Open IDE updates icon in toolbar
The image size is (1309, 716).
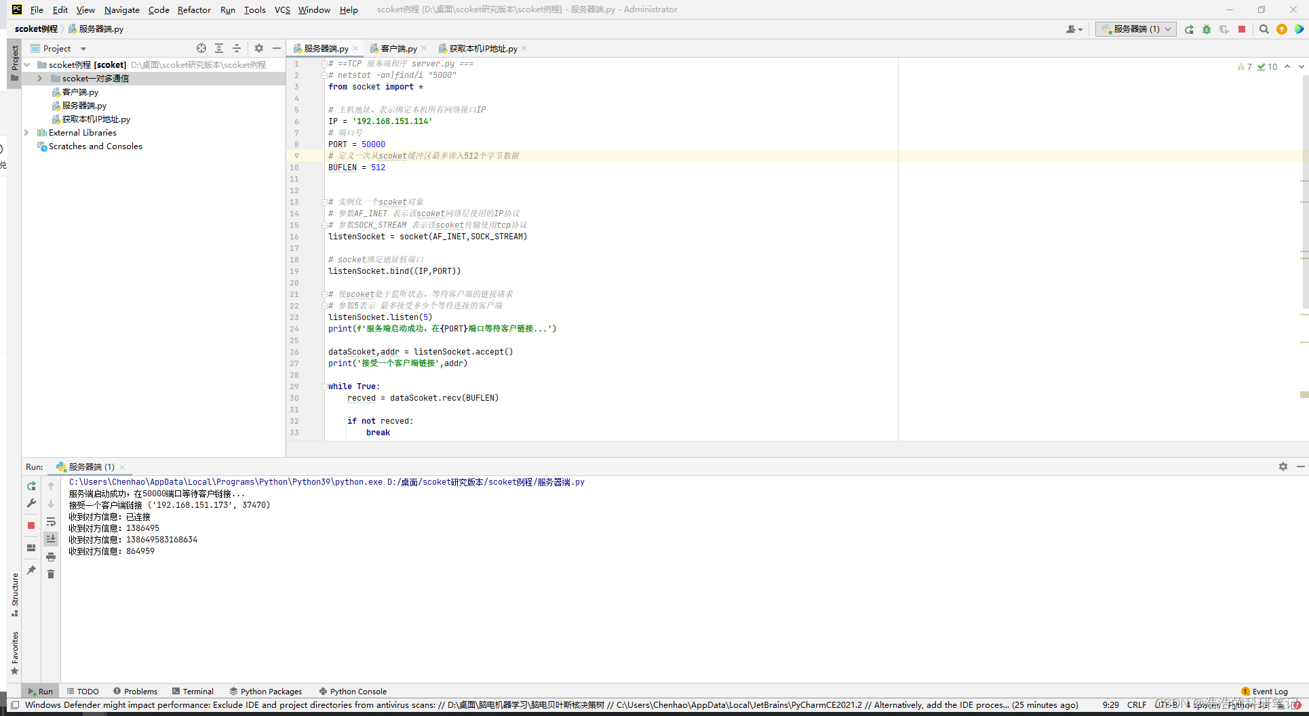(x=1282, y=29)
